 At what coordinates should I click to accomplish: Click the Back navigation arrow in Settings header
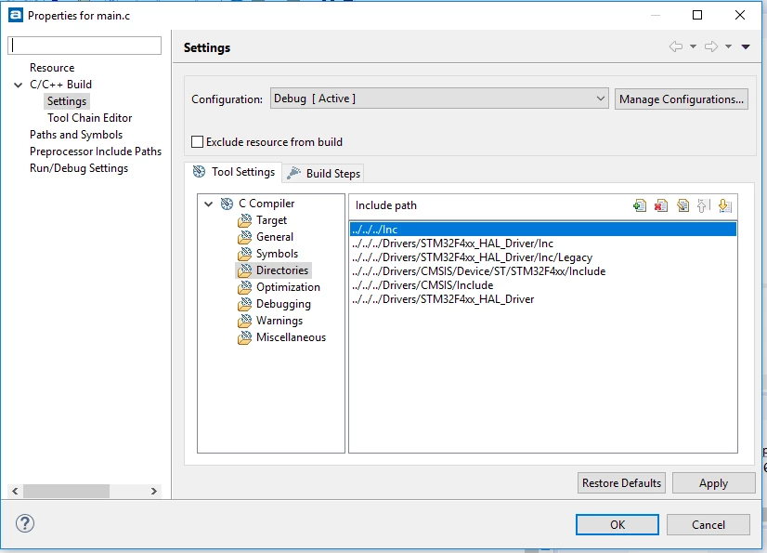[676, 46]
